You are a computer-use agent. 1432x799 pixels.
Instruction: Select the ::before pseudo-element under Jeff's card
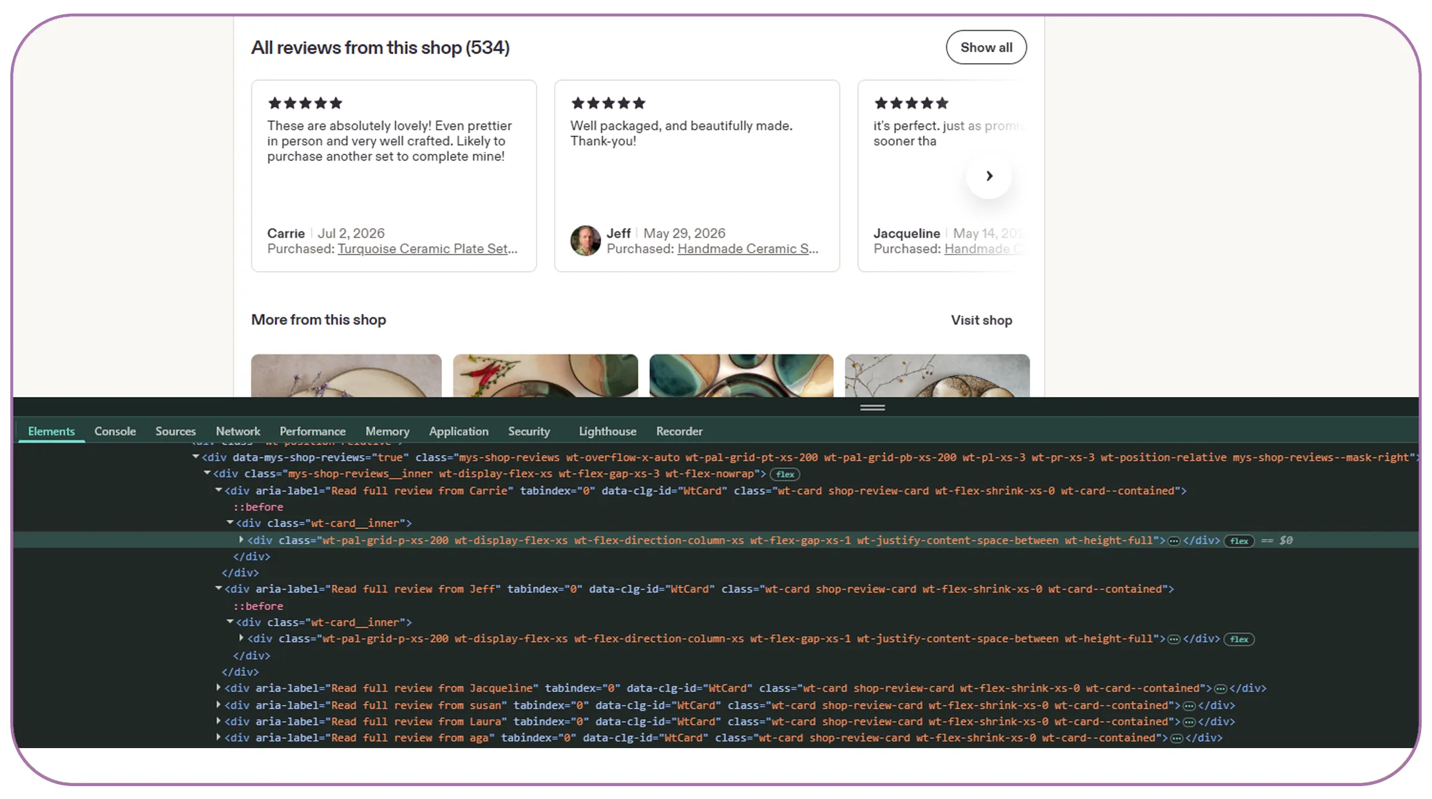[x=258, y=606]
